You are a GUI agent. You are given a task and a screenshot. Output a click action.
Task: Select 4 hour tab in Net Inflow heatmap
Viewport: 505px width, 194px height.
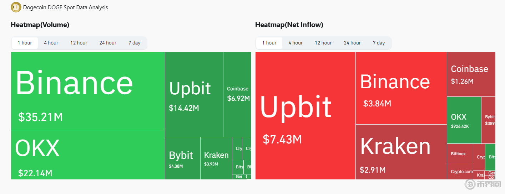point(296,43)
